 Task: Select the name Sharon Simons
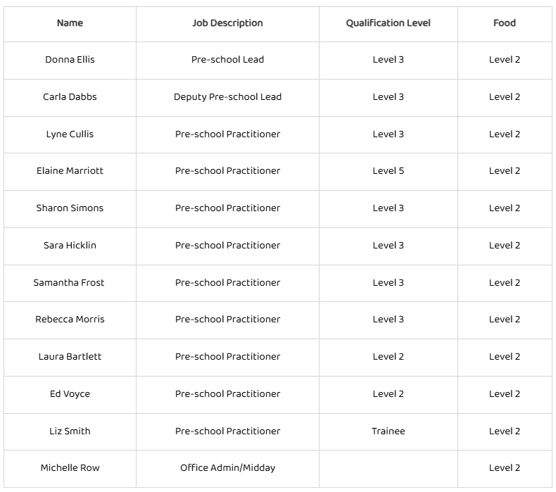pyautogui.click(x=70, y=208)
